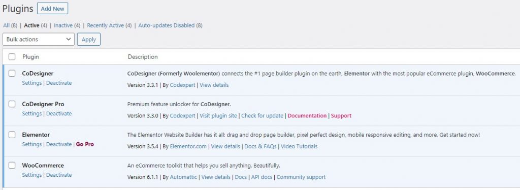Screen dimensions: 520x190
Task: Check the CoDesigner plugin checkbox
Action: (12, 73)
